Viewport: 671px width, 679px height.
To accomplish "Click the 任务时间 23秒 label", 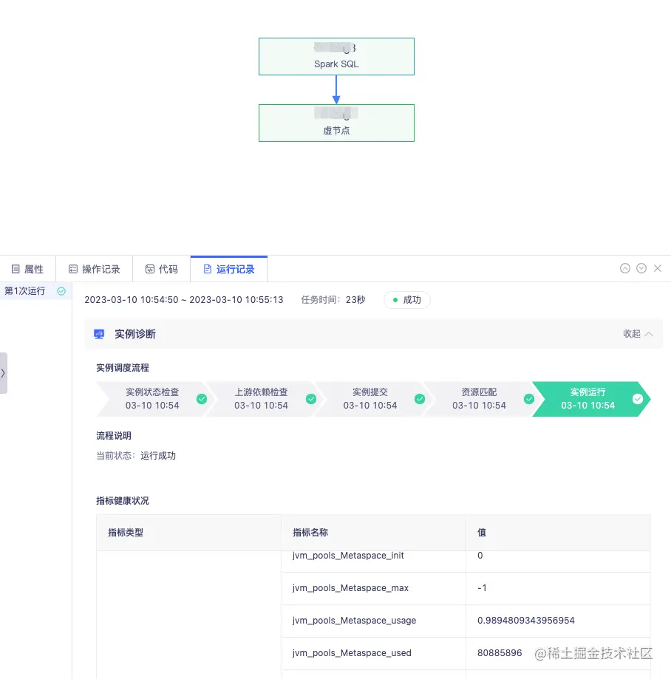I will [333, 300].
